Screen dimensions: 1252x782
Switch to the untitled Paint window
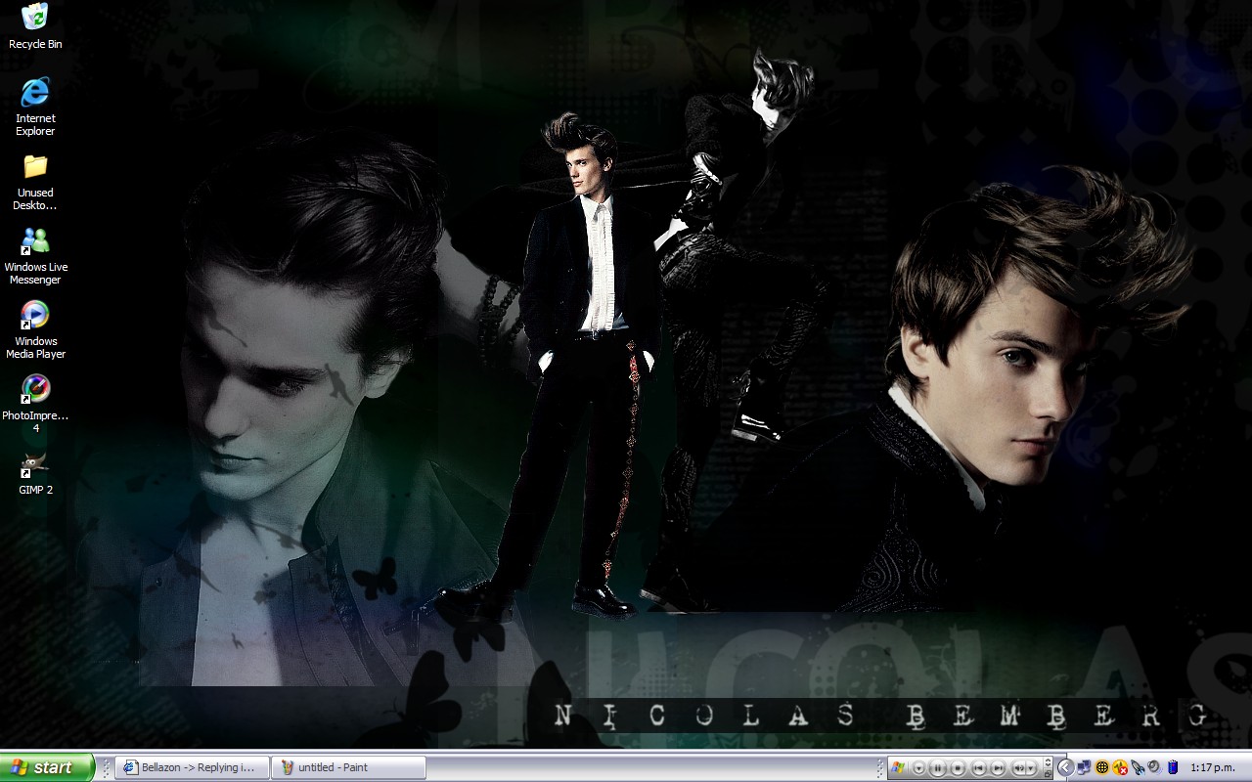(348, 767)
